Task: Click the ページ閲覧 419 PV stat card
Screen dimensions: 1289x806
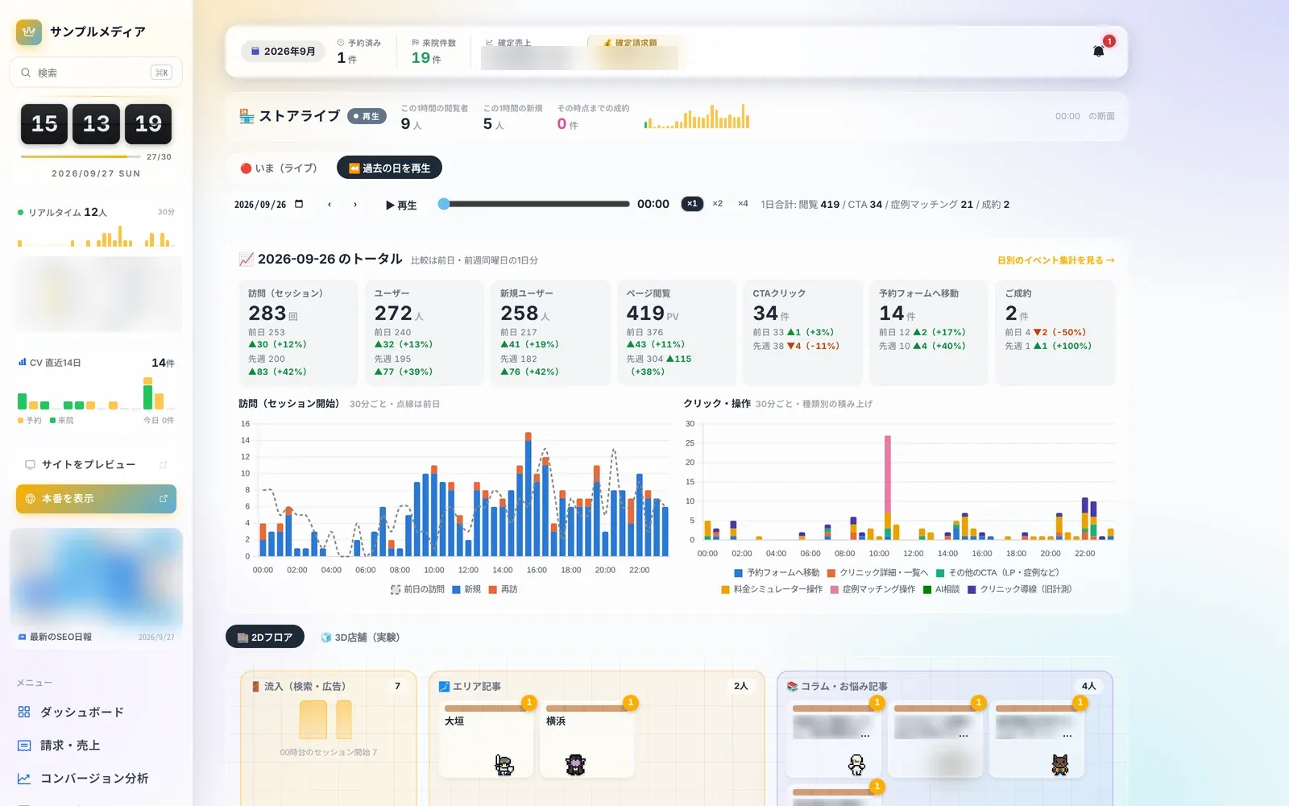Action: pos(677,332)
